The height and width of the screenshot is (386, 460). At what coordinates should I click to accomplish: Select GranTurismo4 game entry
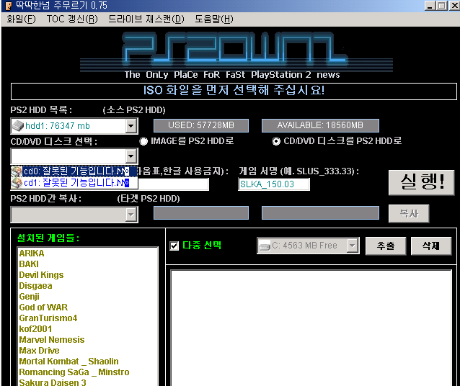click(x=48, y=318)
